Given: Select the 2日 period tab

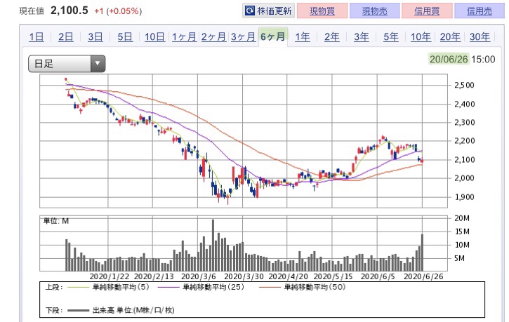Looking at the screenshot, I should 66,38.
